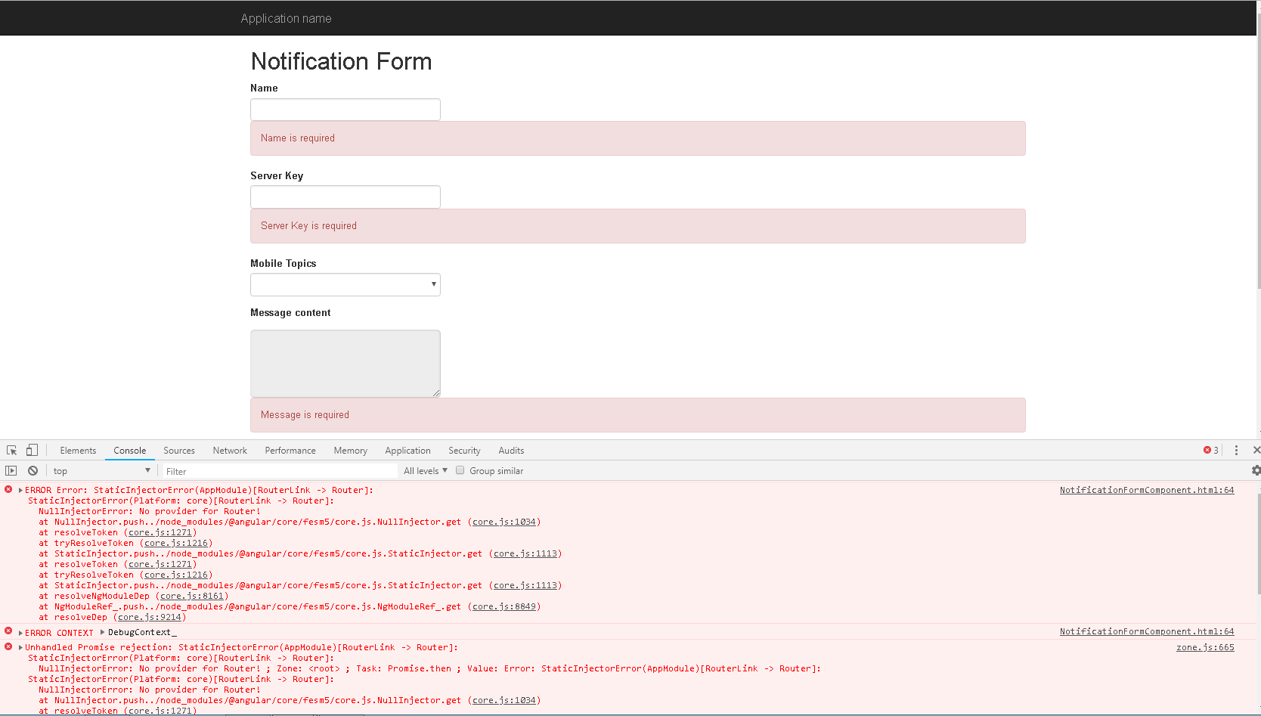
Task: Clear the console messages
Action: point(33,470)
